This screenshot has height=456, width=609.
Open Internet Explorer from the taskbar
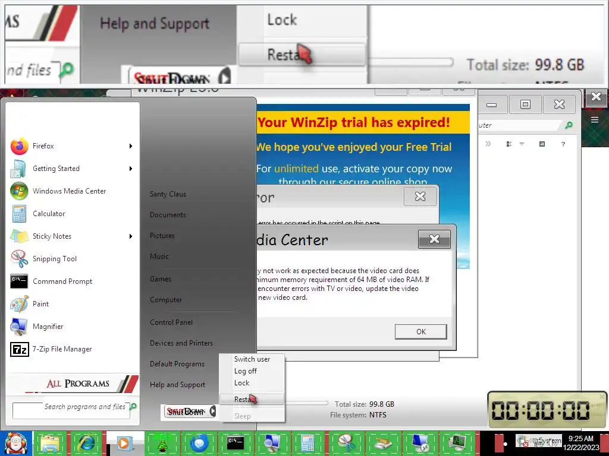pos(87,443)
